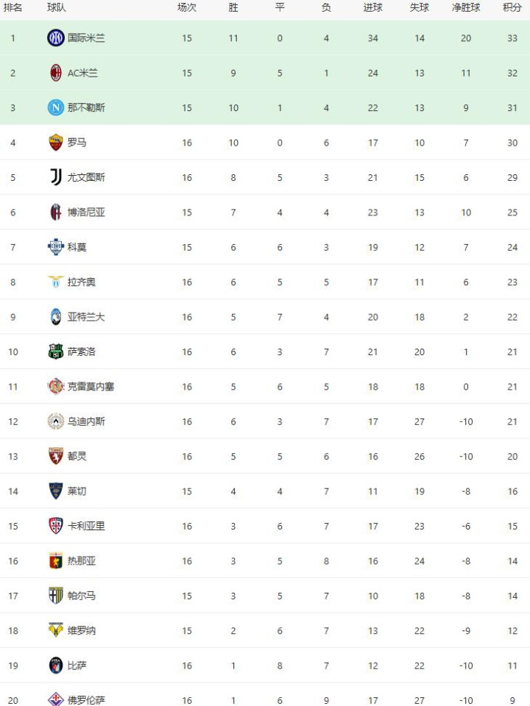The image size is (530, 706).
Task: Click the Roma (罗马) club crest
Action: click(56, 143)
